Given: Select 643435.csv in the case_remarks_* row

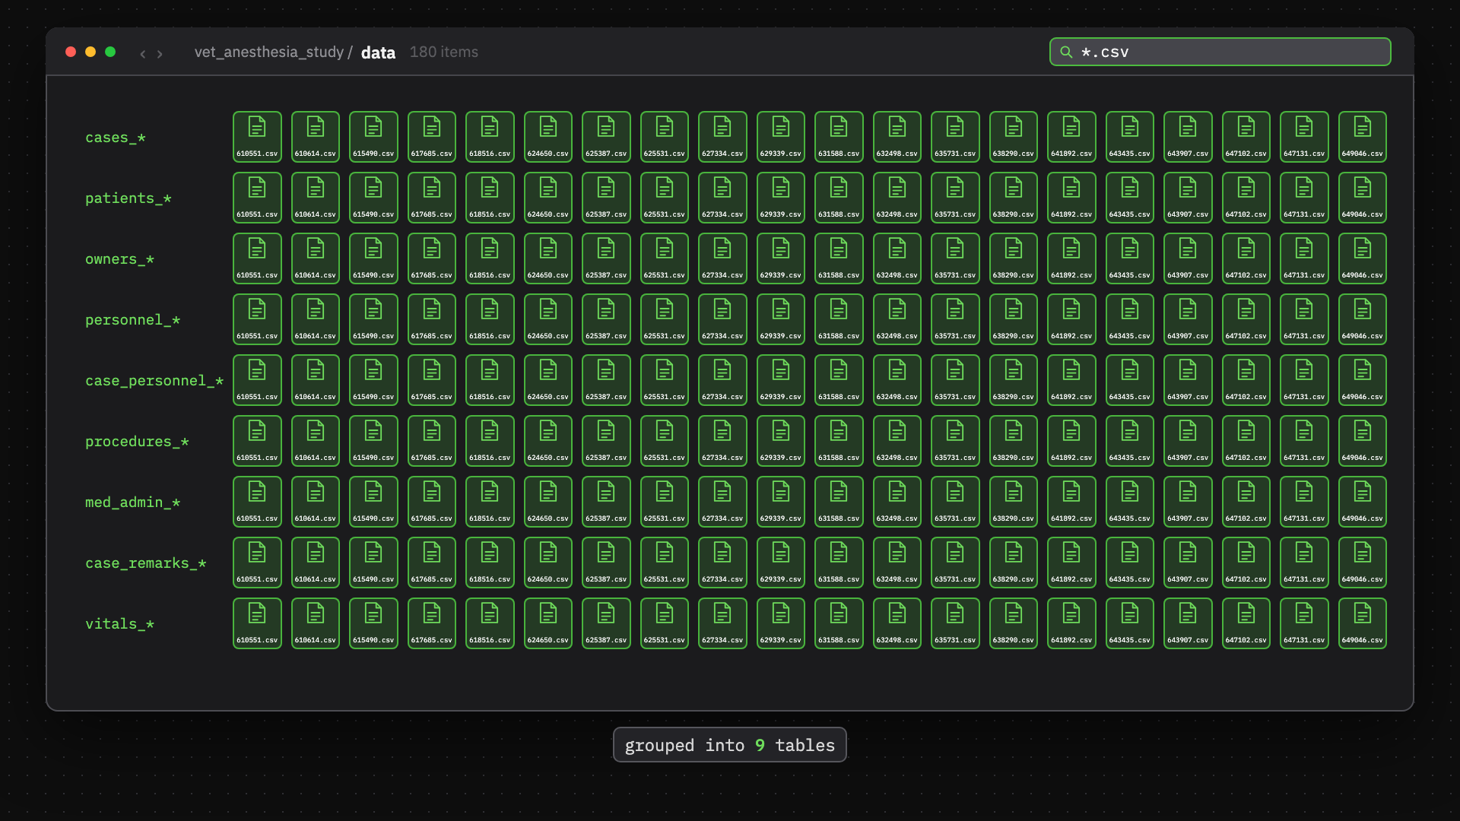Looking at the screenshot, I should 1130,563.
